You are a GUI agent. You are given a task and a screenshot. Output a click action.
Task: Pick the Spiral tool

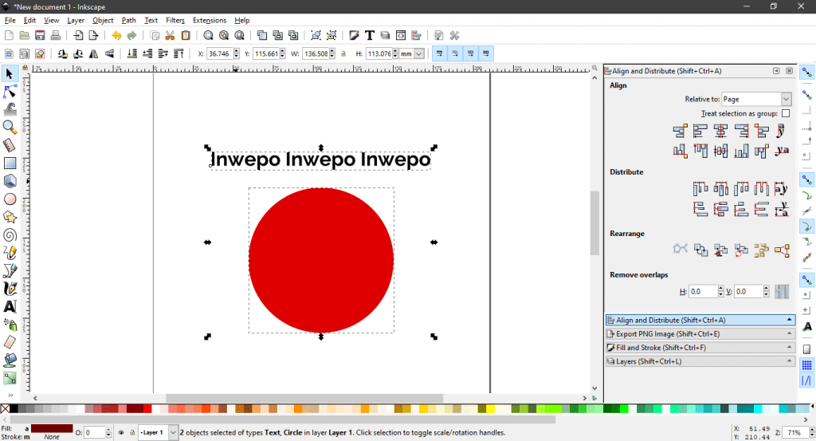[x=10, y=234]
